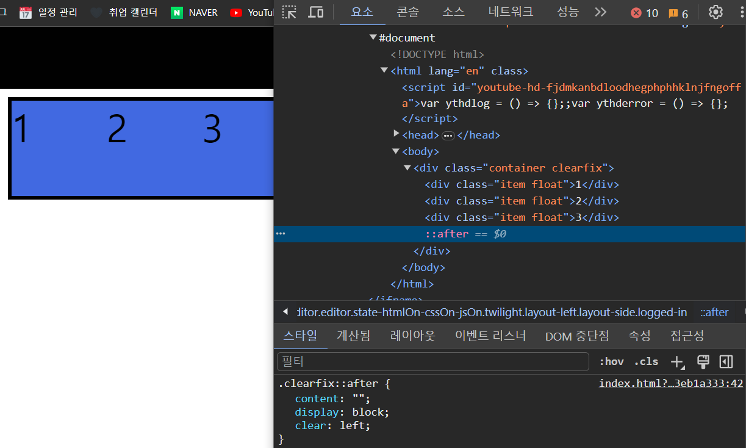The height and width of the screenshot is (448, 746).
Task: Select the ::after pseudo-element row
Action: [x=510, y=234]
